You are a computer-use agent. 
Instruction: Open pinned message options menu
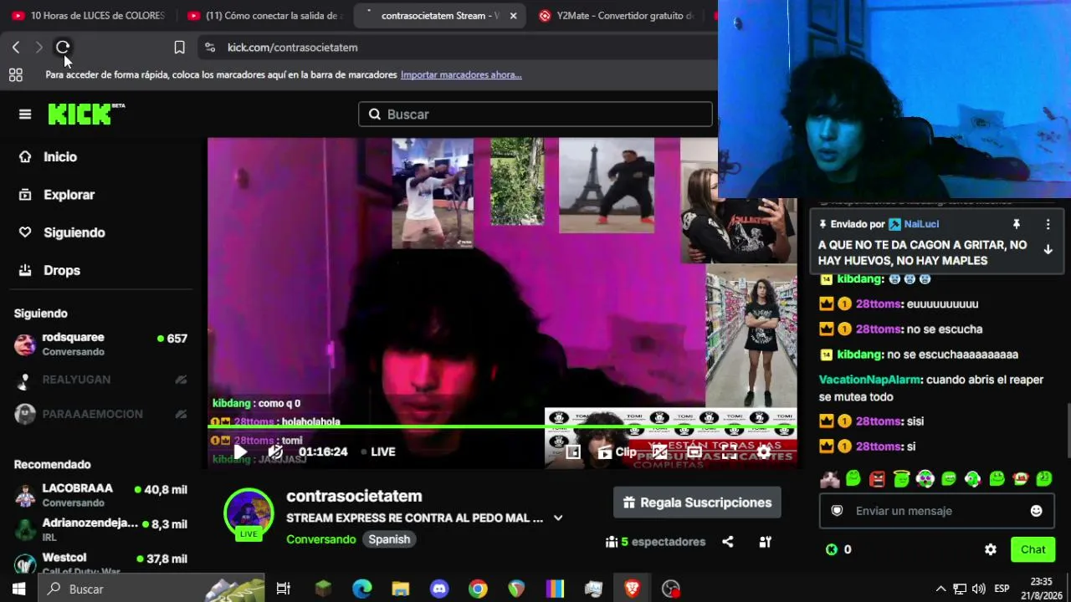[1048, 224]
